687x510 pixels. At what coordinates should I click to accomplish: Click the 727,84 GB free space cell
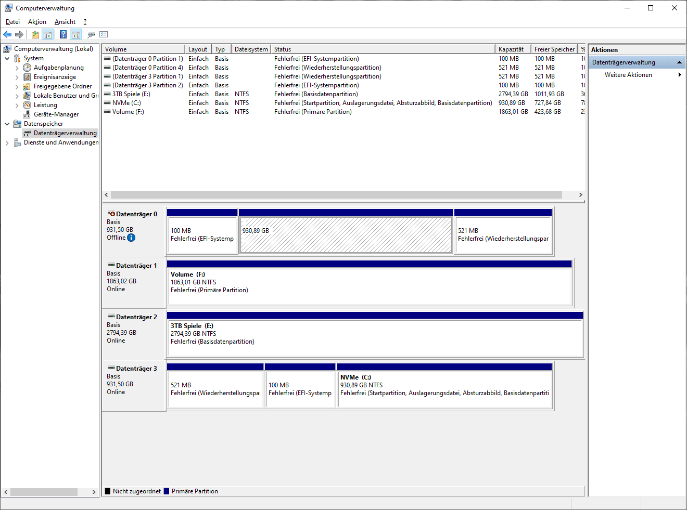pyautogui.click(x=548, y=103)
